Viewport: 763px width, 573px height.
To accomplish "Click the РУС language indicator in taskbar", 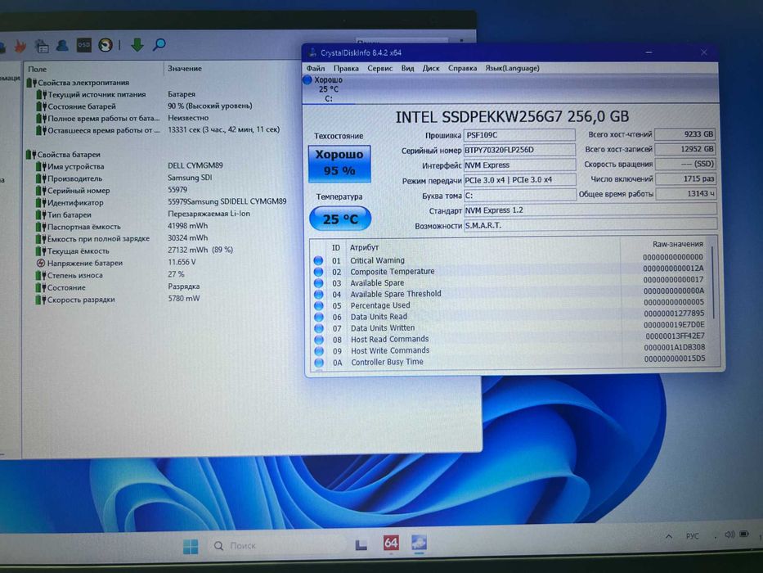I will click(692, 536).
